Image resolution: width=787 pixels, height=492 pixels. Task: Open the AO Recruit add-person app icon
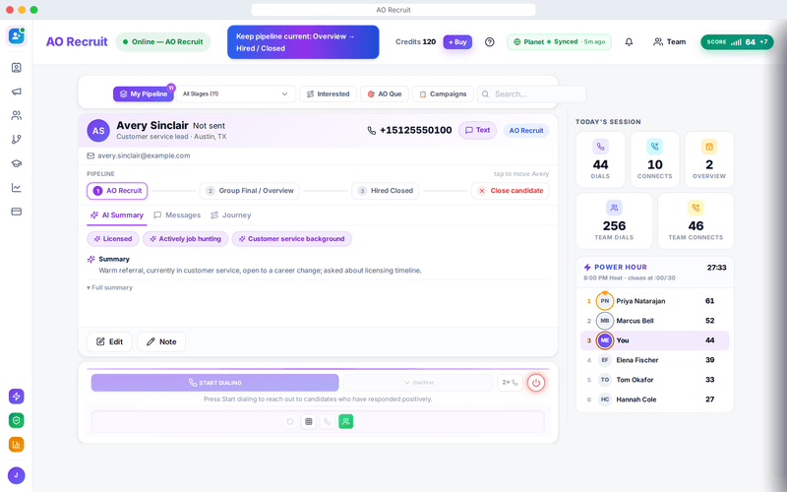[x=16, y=36]
